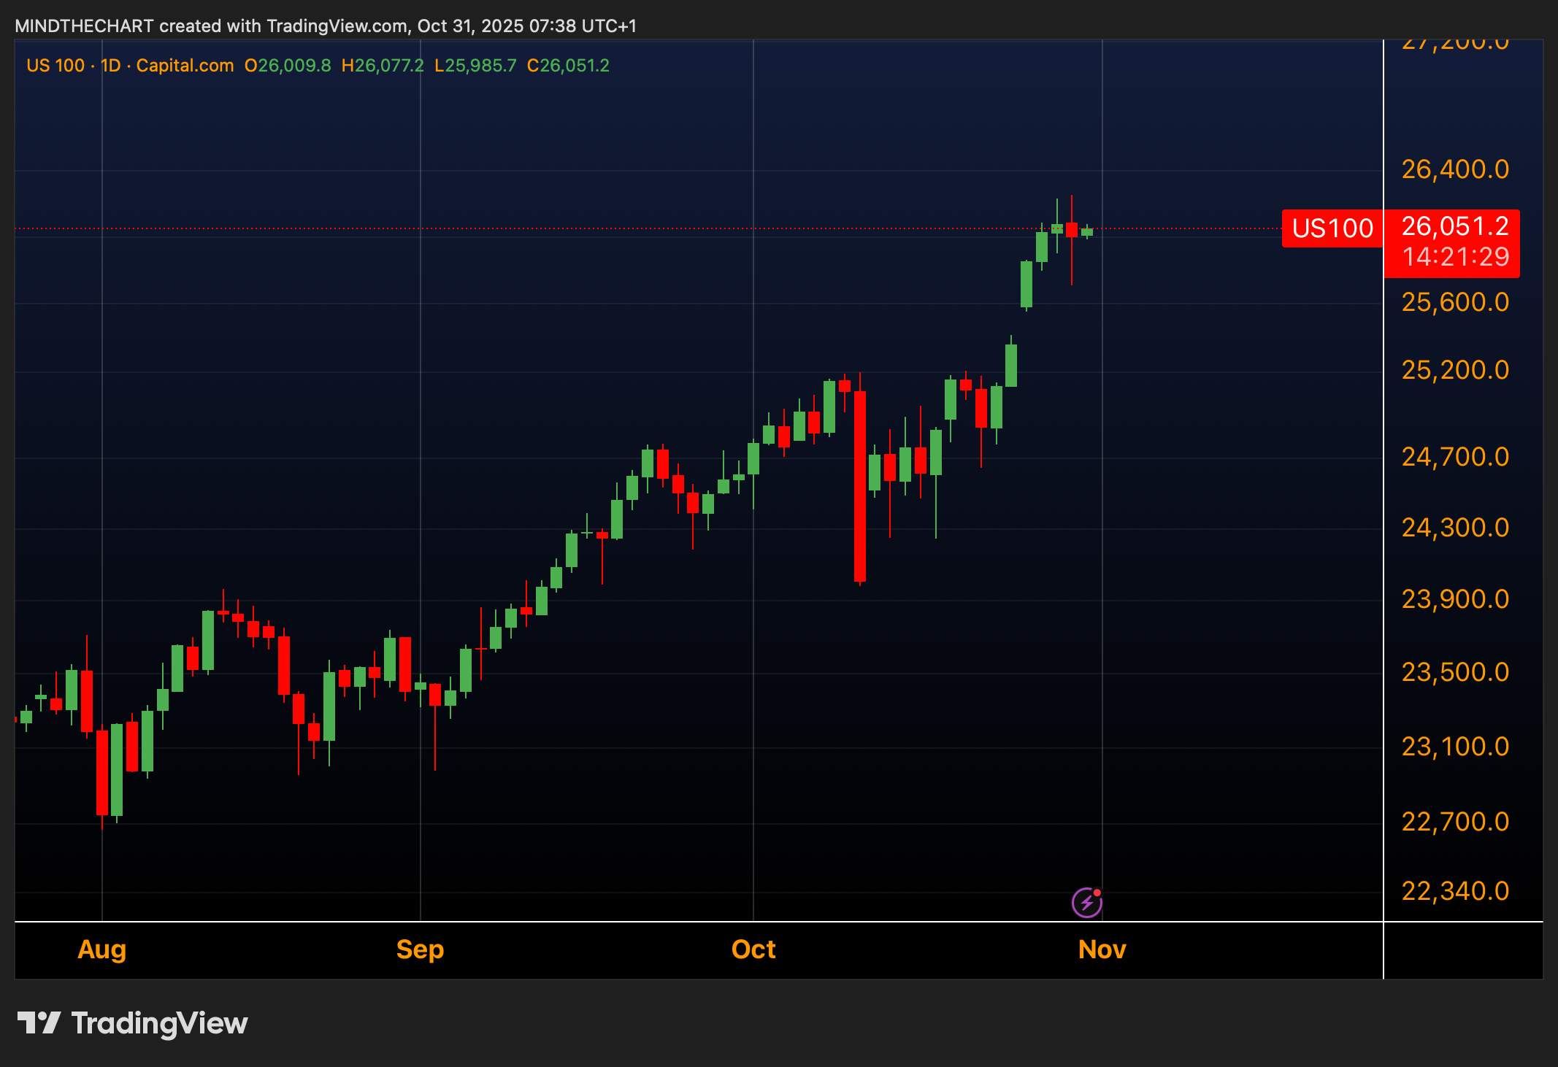The width and height of the screenshot is (1558, 1067).
Task: Click the 22,340.0 price scale label
Action: 1454,891
